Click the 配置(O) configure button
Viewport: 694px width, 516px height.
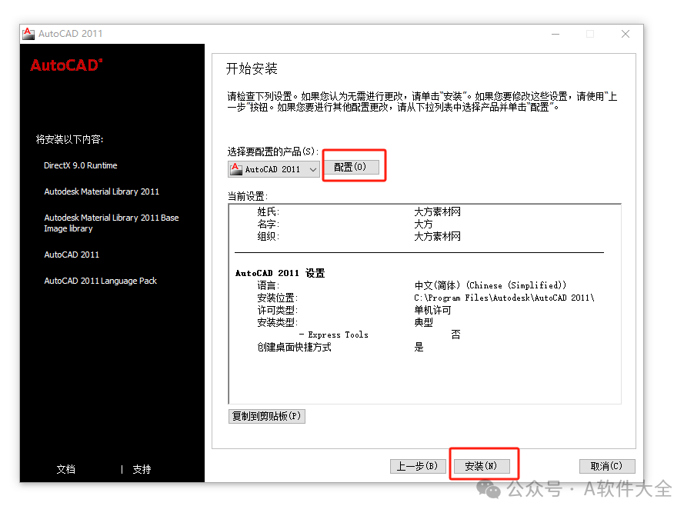click(352, 167)
